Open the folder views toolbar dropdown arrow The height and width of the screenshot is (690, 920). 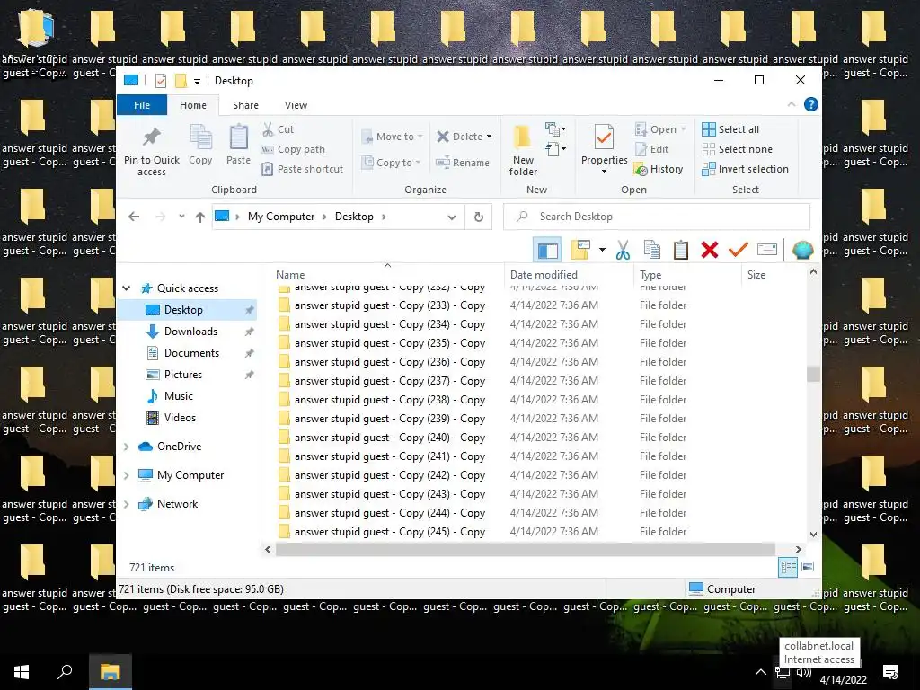tap(602, 250)
